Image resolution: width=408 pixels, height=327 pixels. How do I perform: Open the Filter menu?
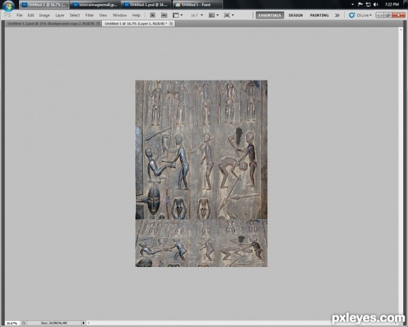(89, 15)
